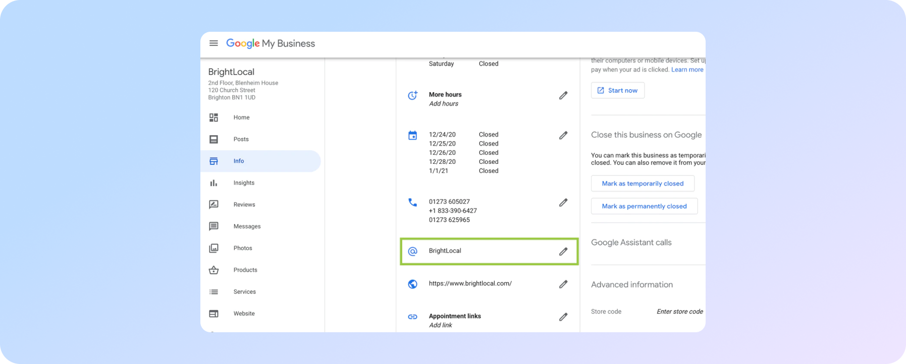
Task: Click the 1/1/21 special hours date
Action: [x=438, y=171]
